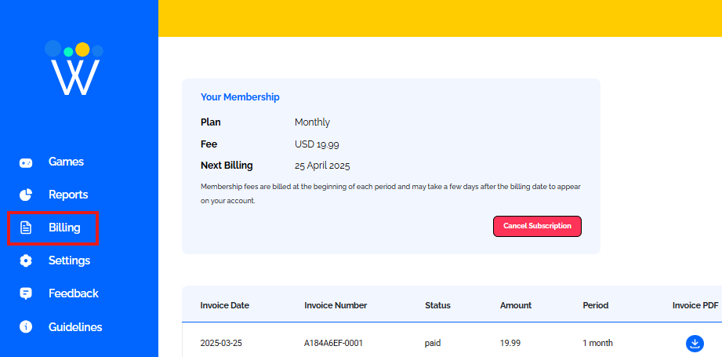Click the Plan label
This screenshot has width=722, height=357.
[210, 122]
